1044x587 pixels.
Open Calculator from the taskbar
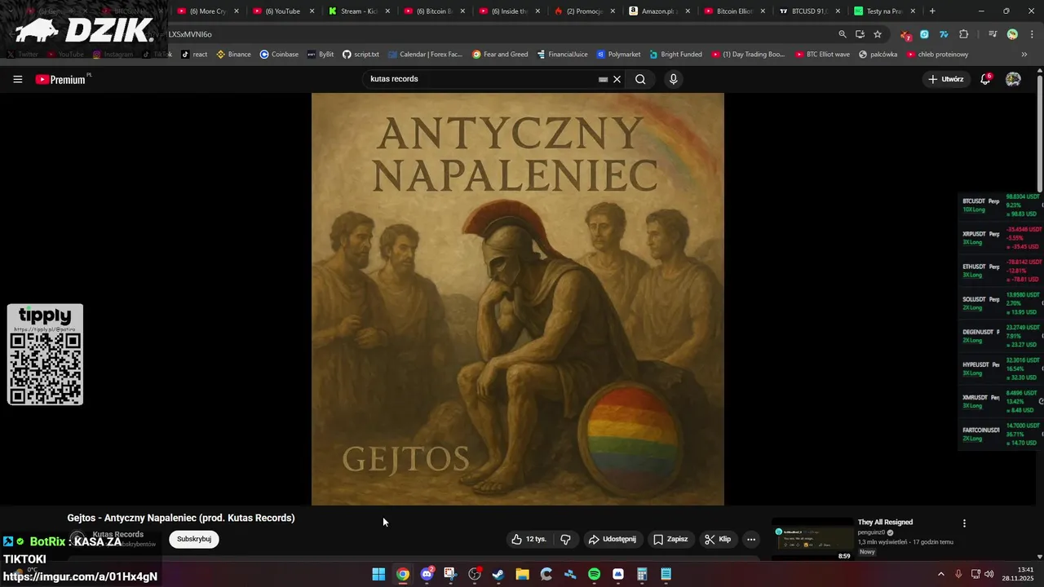[x=642, y=574]
